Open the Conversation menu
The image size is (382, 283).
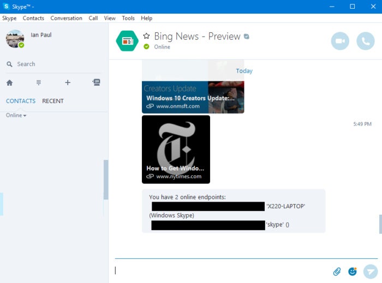click(x=66, y=18)
